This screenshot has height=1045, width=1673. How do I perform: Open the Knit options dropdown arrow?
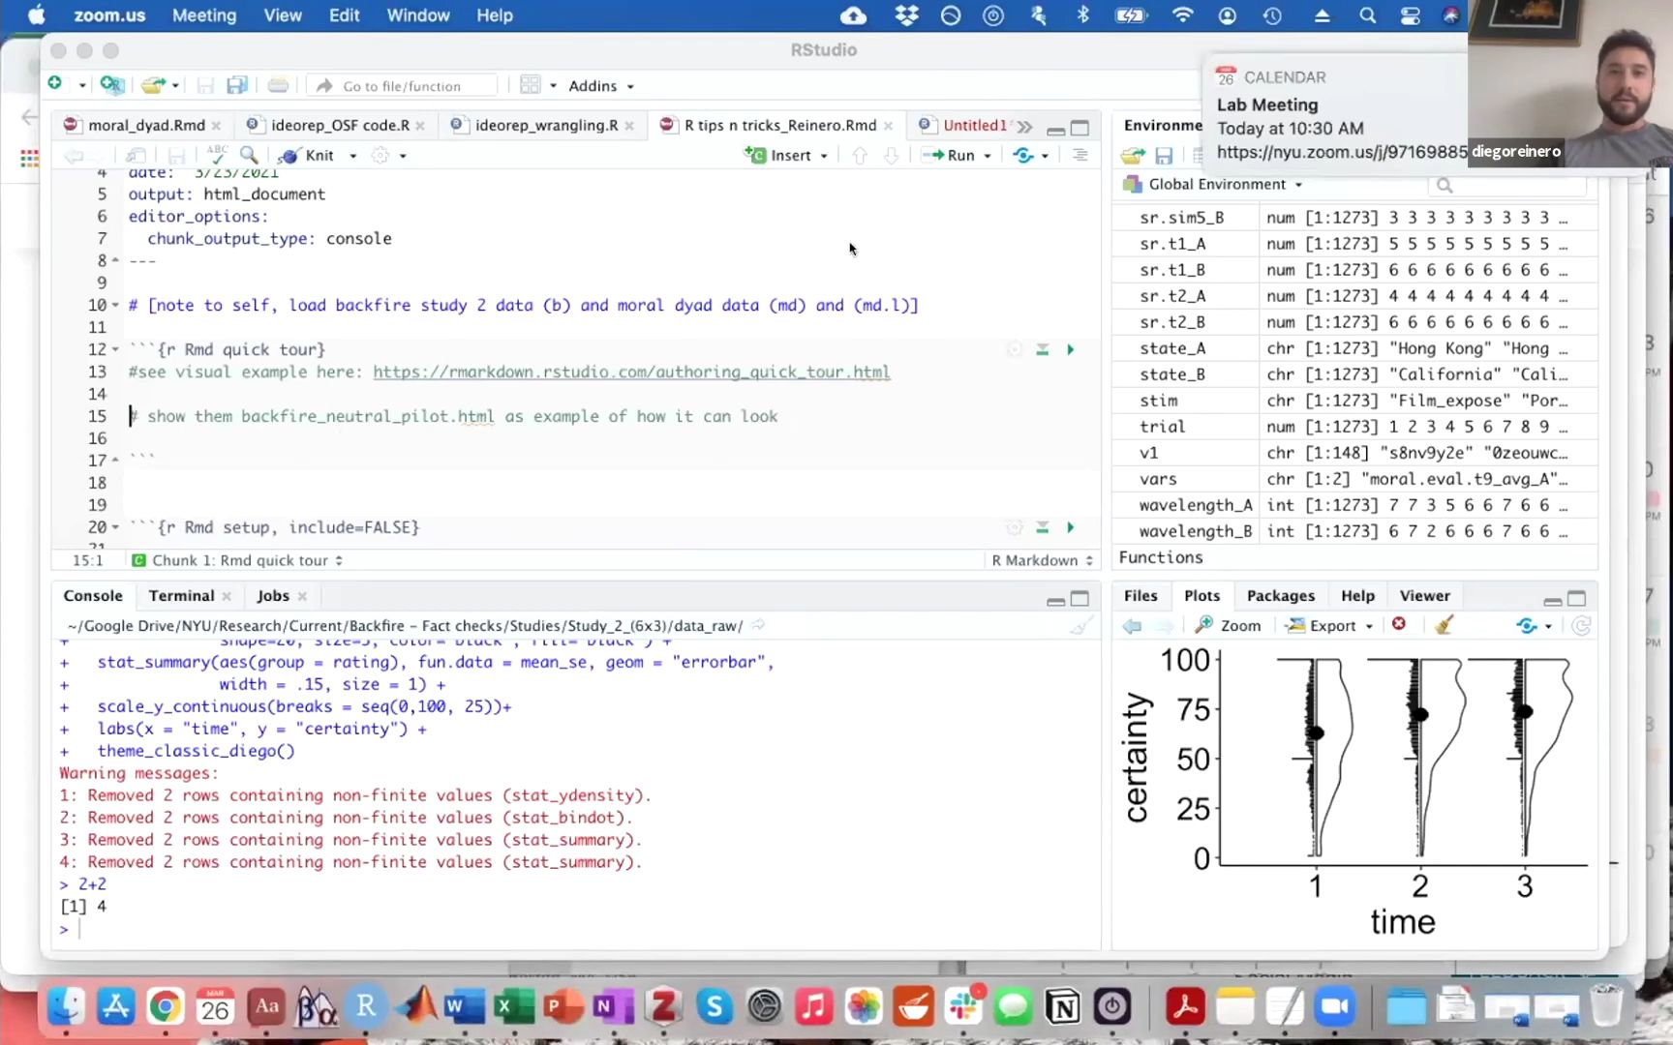pos(353,156)
